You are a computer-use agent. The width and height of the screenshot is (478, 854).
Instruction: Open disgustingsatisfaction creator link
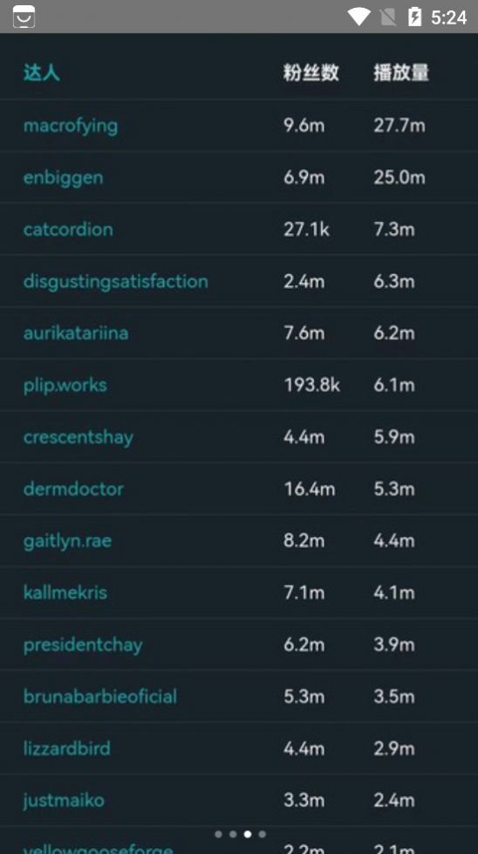(116, 281)
